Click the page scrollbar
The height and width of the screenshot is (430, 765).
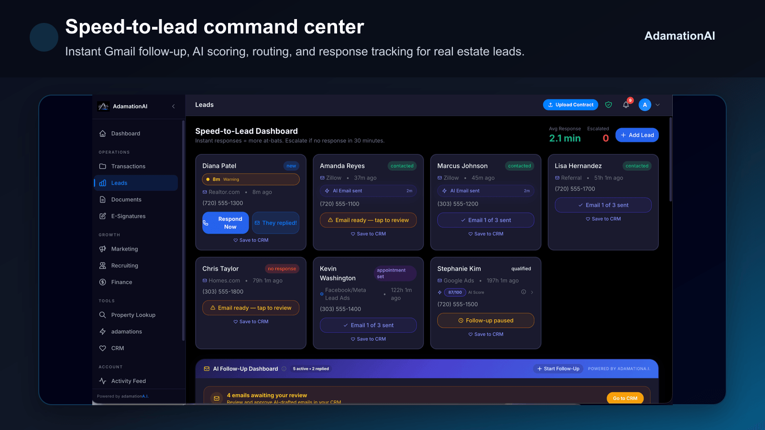coord(671,159)
